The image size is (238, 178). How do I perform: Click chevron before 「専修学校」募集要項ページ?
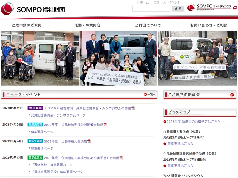(x=29, y=165)
